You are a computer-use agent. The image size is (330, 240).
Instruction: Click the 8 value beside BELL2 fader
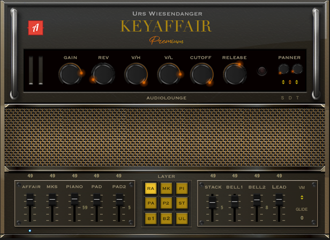click(267, 208)
